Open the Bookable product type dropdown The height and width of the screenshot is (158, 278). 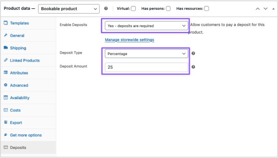tap(69, 9)
